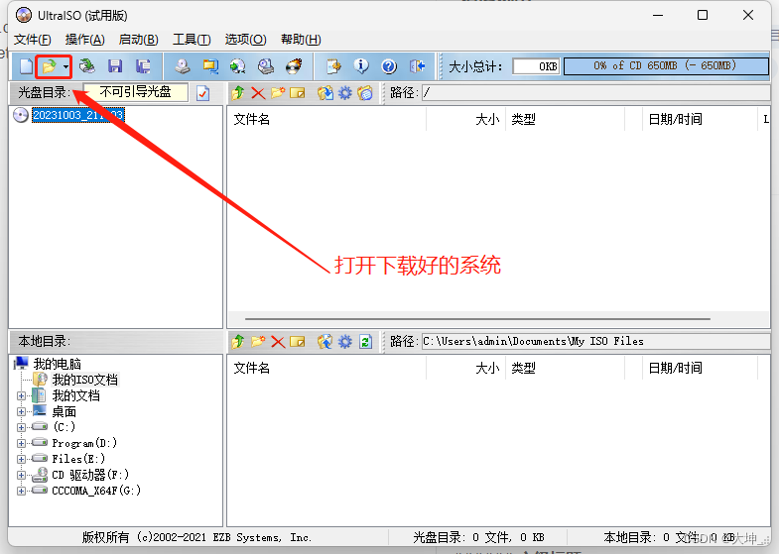Click the 0% of CD 650MB capacity bar
This screenshot has width=779, height=554.
click(x=666, y=66)
